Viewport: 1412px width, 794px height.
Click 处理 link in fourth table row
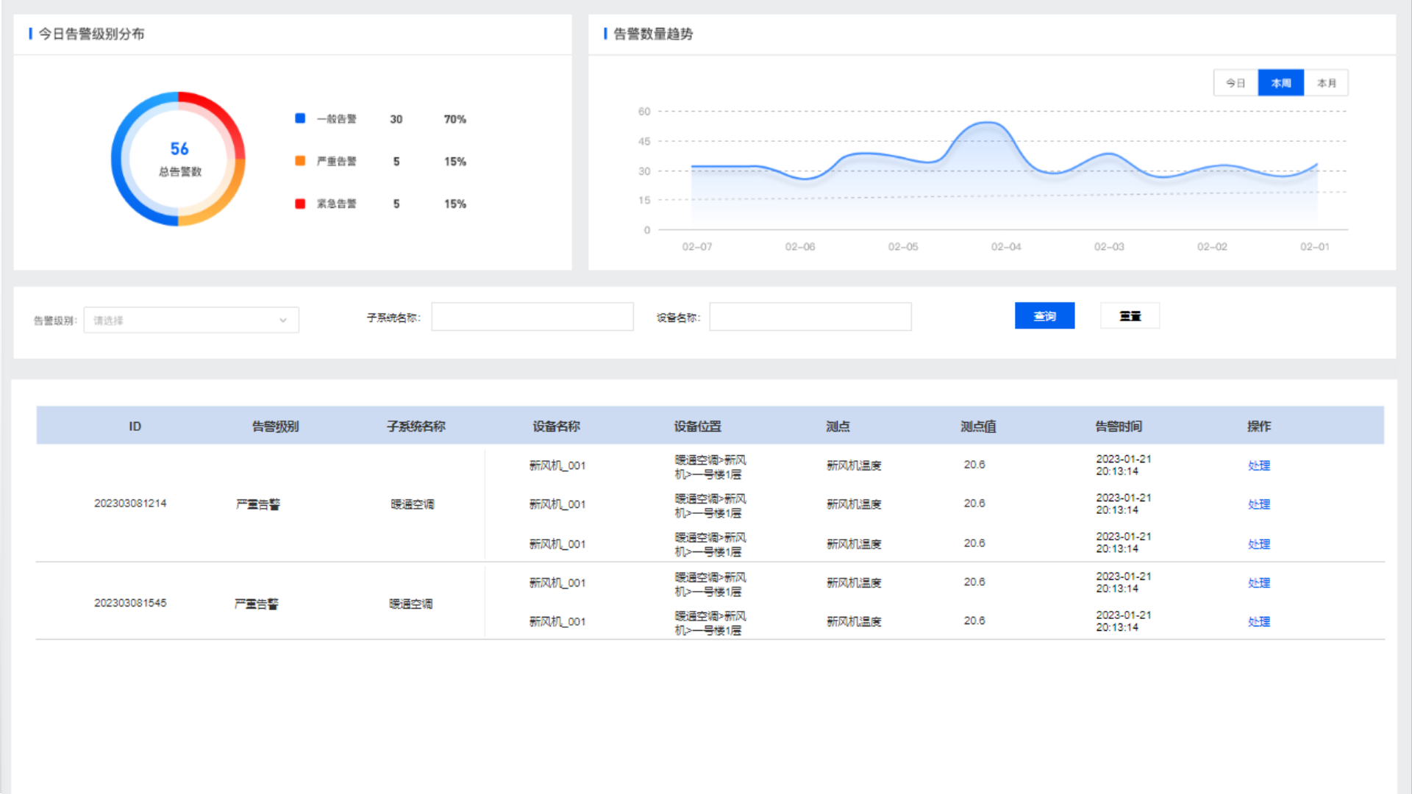(x=1259, y=583)
